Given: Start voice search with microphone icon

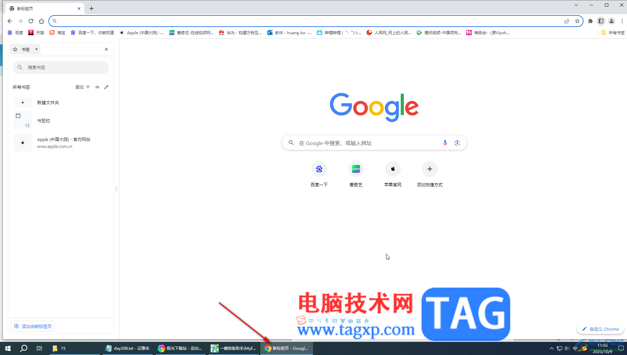Looking at the screenshot, I should click(x=445, y=143).
